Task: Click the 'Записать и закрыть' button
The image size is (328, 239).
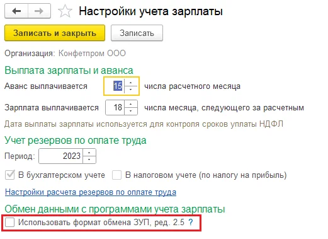Action: point(55,33)
